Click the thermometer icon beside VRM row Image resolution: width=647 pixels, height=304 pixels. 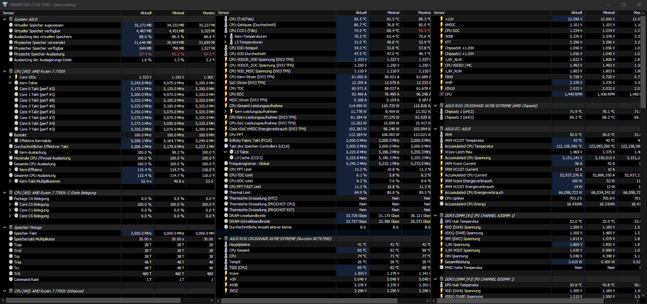pos(442,135)
